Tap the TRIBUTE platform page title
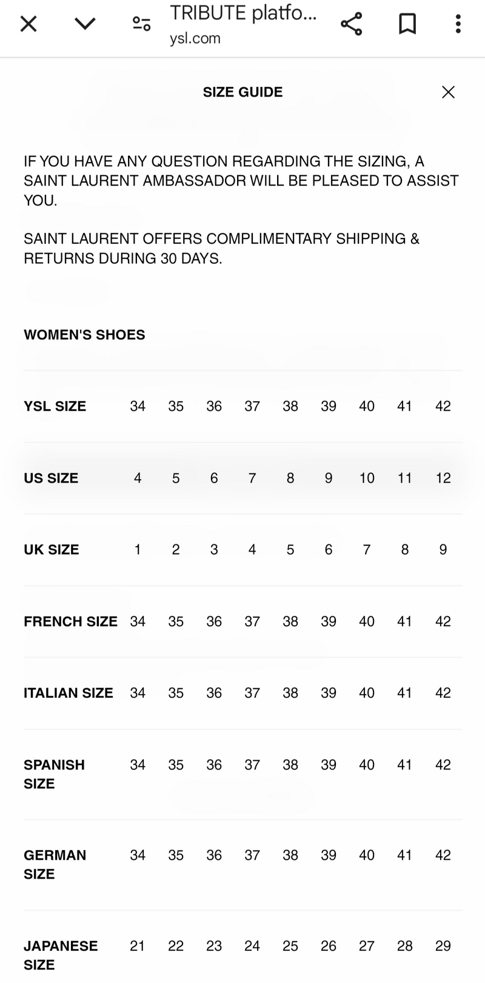The height and width of the screenshot is (983, 485). [x=243, y=13]
